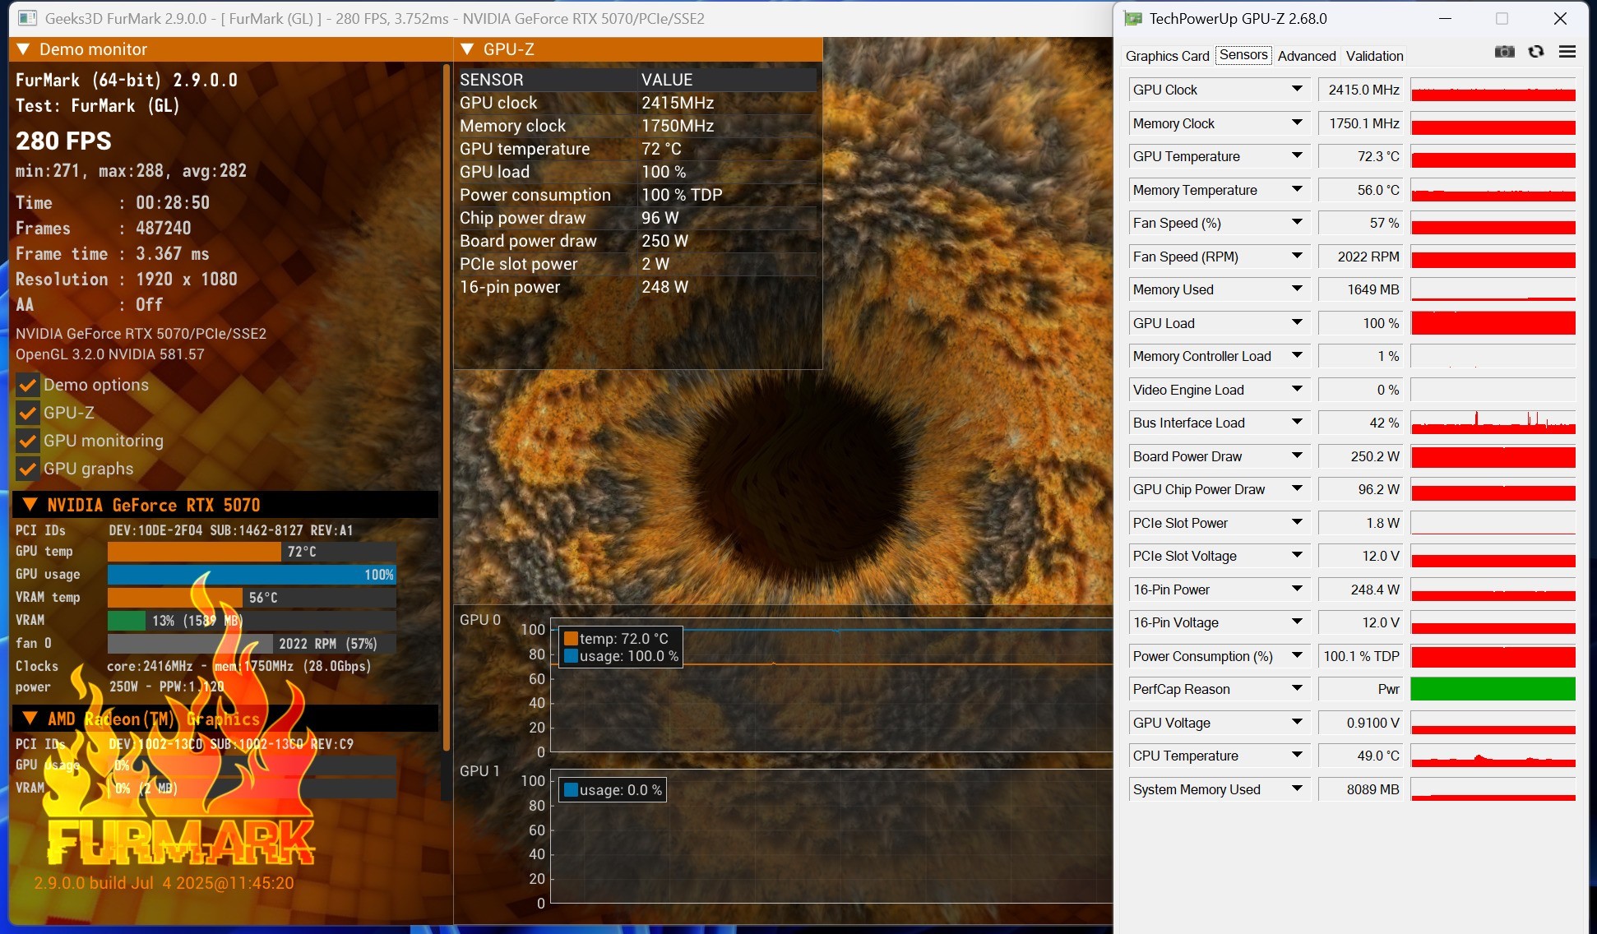
Task: Click the FurMark icon in the title bar
Action: (30, 18)
